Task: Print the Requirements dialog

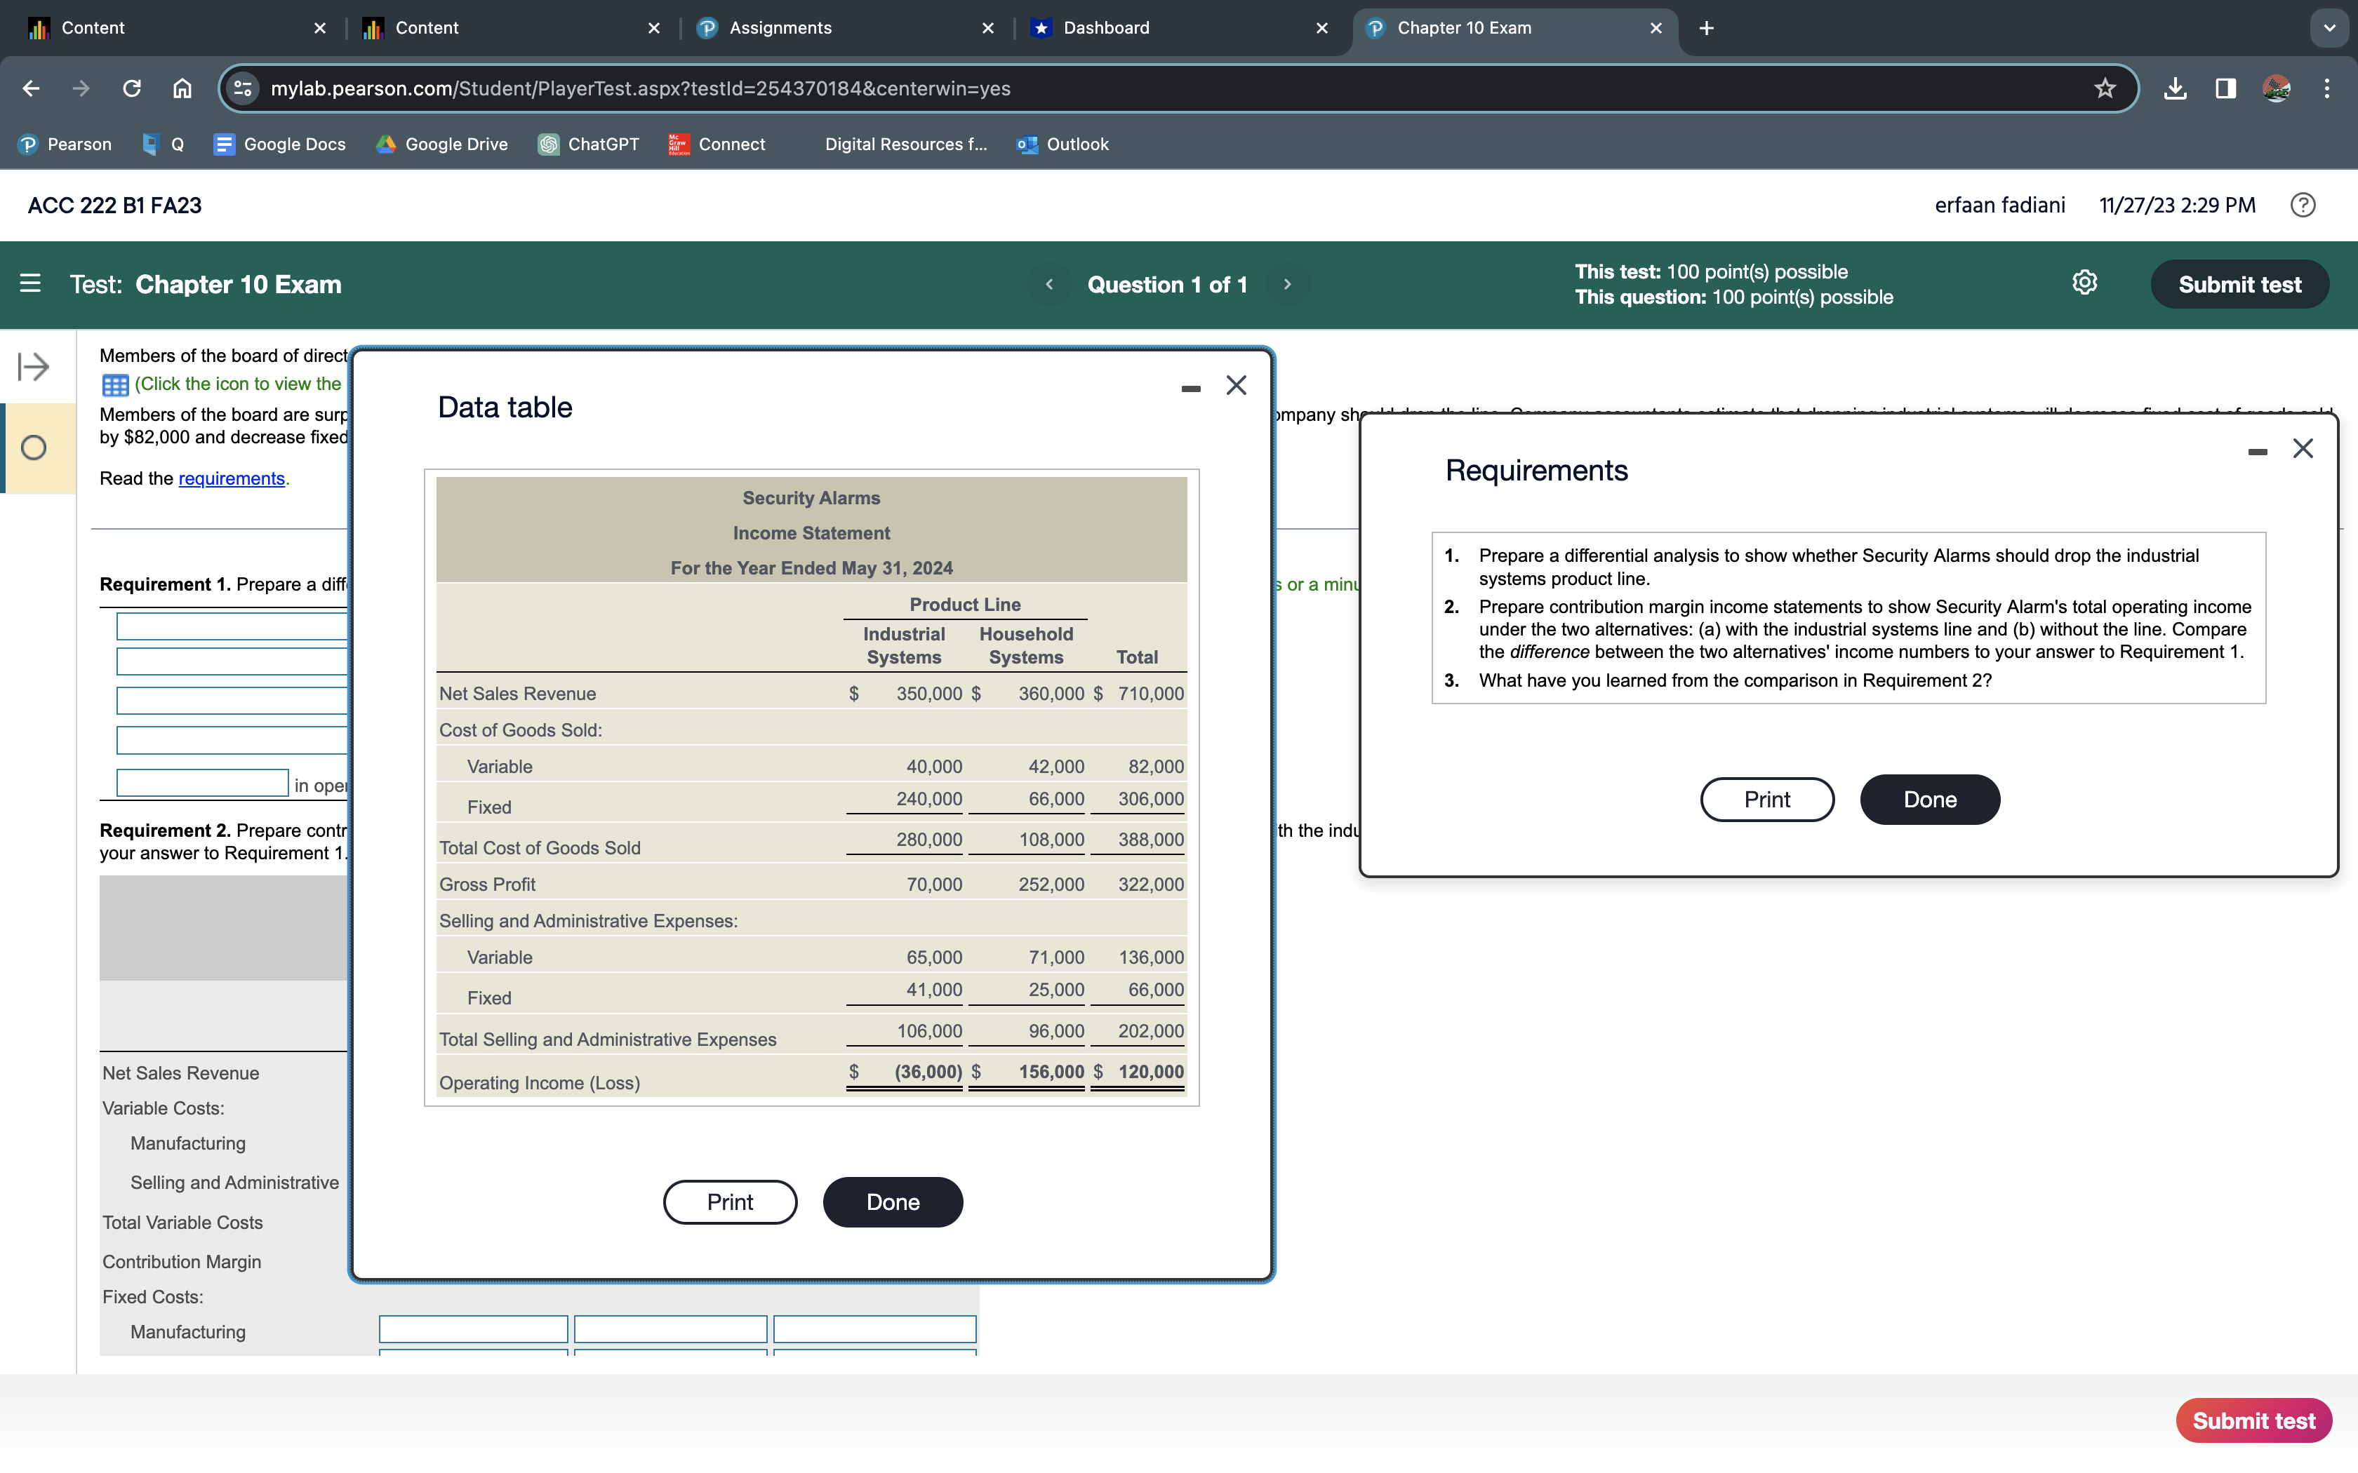Action: tap(1766, 800)
